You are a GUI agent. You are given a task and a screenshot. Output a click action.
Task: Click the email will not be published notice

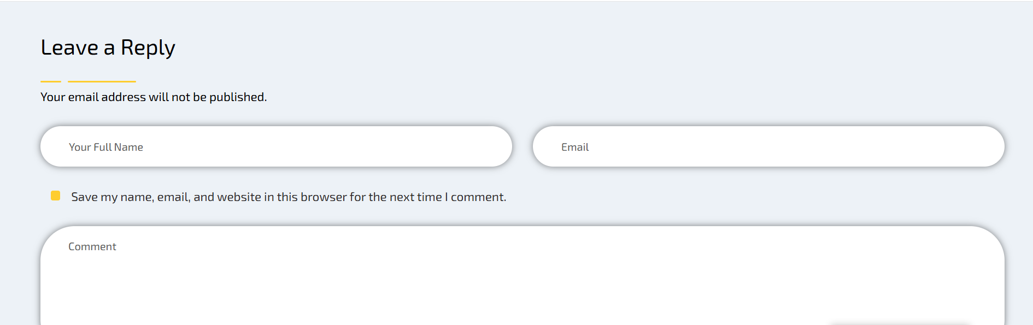tap(154, 97)
